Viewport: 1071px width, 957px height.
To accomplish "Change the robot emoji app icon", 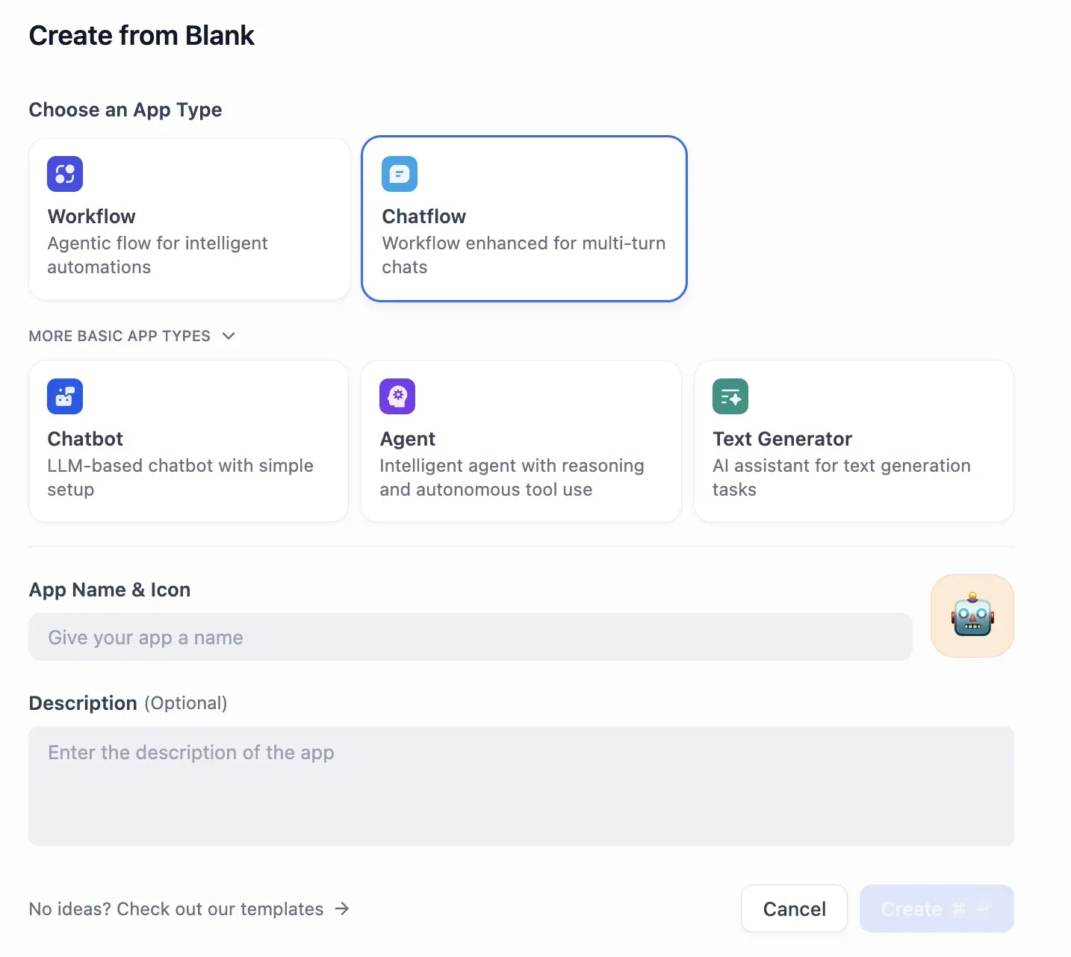I will click(x=972, y=616).
